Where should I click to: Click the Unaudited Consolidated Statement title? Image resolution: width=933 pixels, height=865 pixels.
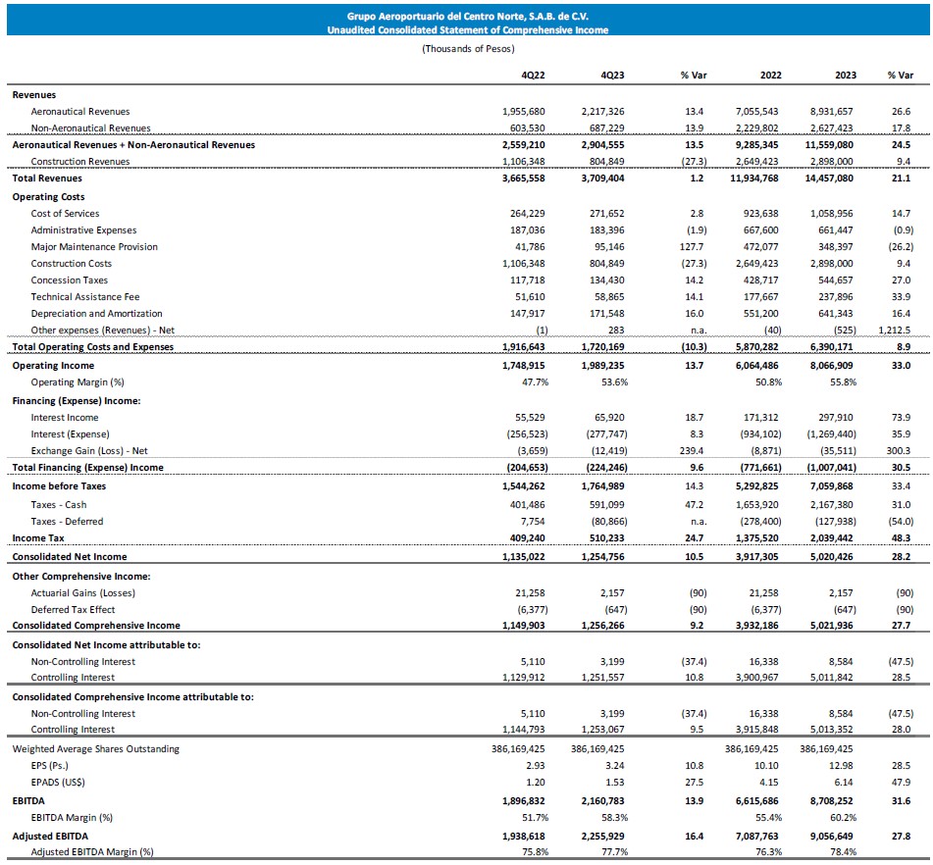click(x=467, y=30)
